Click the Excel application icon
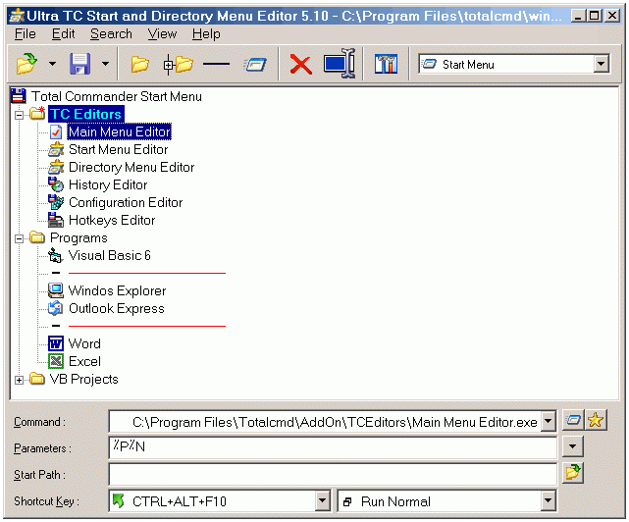 click(x=56, y=361)
